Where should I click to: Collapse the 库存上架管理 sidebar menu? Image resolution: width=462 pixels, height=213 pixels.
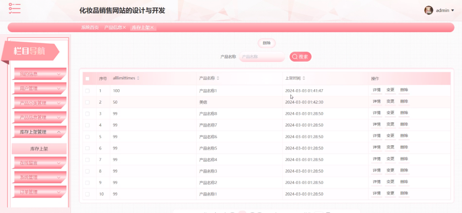pos(40,132)
